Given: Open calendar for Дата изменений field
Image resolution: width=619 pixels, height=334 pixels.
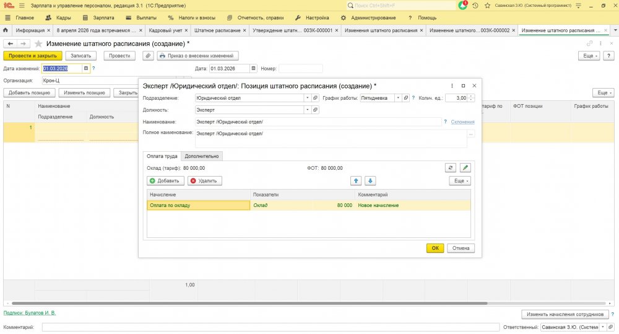Looking at the screenshot, I should pos(86,68).
